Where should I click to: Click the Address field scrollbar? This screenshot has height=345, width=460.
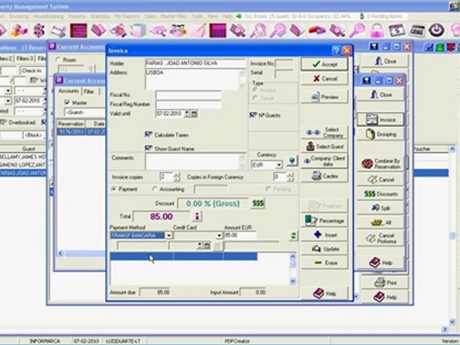point(242,79)
